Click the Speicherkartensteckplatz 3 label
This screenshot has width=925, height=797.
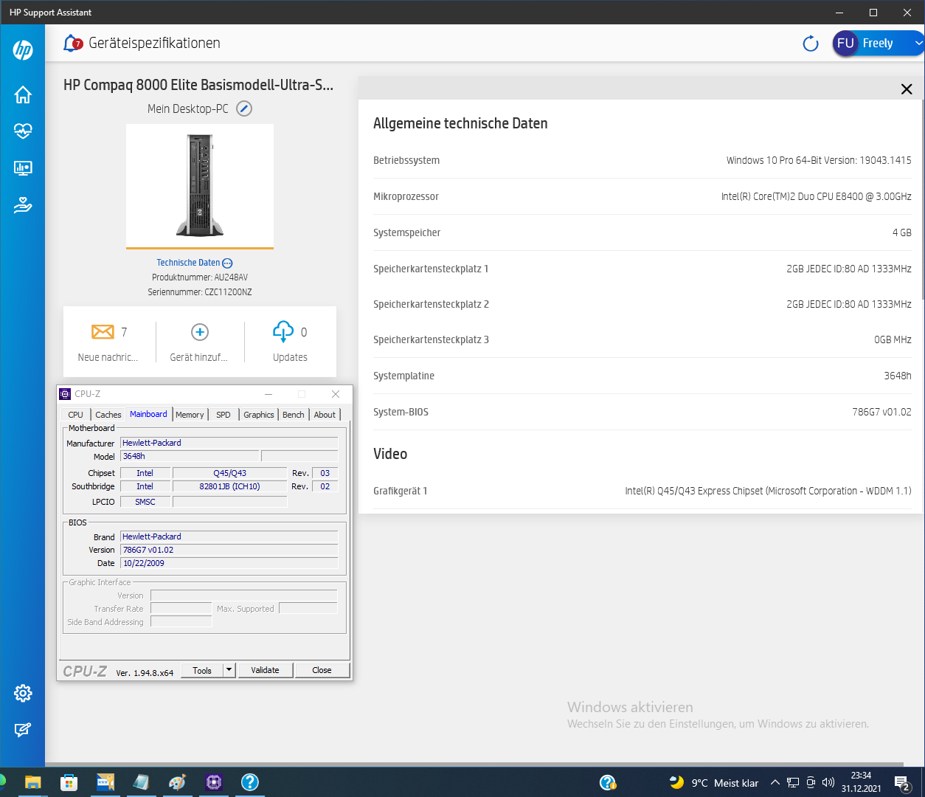431,339
